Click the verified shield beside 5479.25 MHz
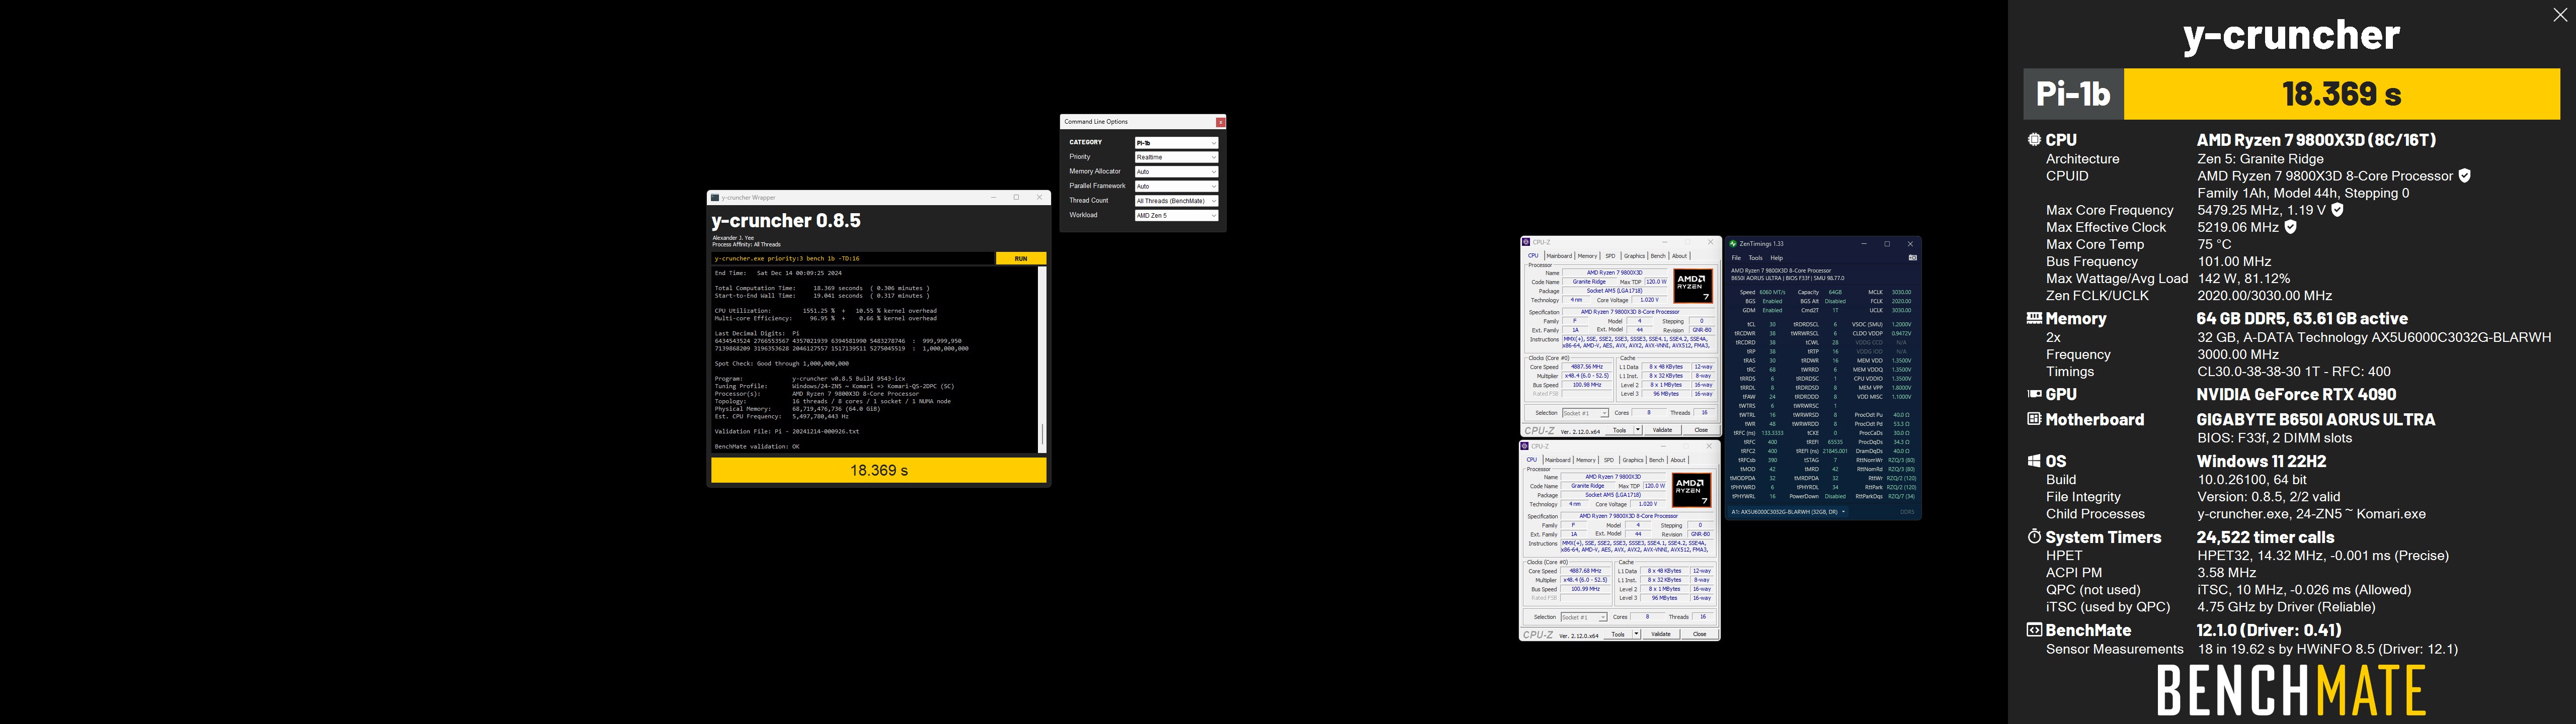 tap(2337, 210)
